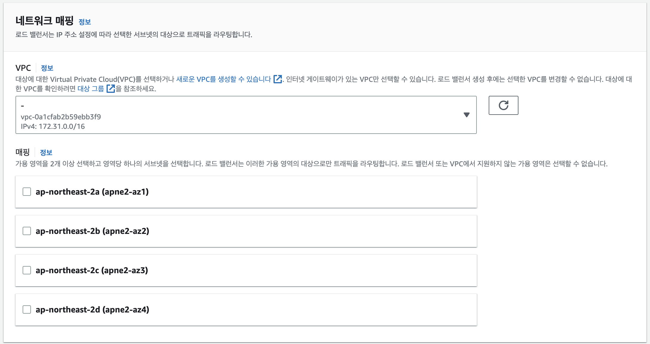Click label ap-northeast-2a (apne2-az1)

(x=92, y=192)
